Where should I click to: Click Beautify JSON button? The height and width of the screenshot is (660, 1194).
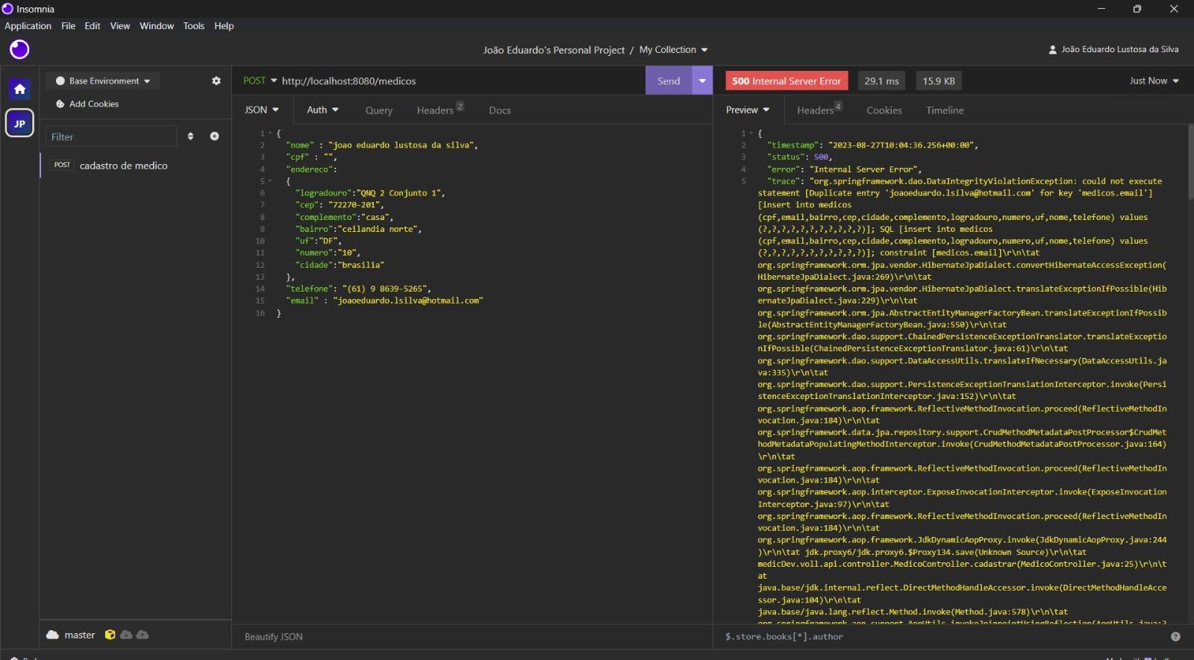(274, 637)
